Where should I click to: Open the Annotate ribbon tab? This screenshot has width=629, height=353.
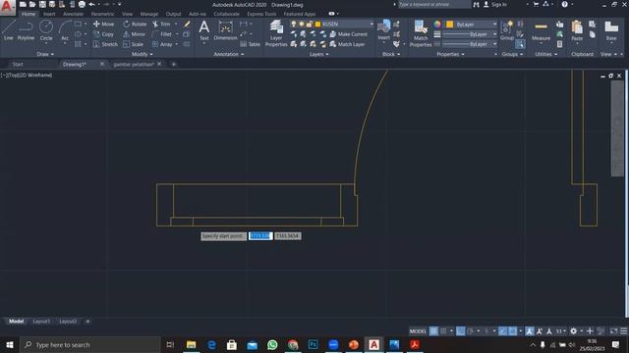73,14
